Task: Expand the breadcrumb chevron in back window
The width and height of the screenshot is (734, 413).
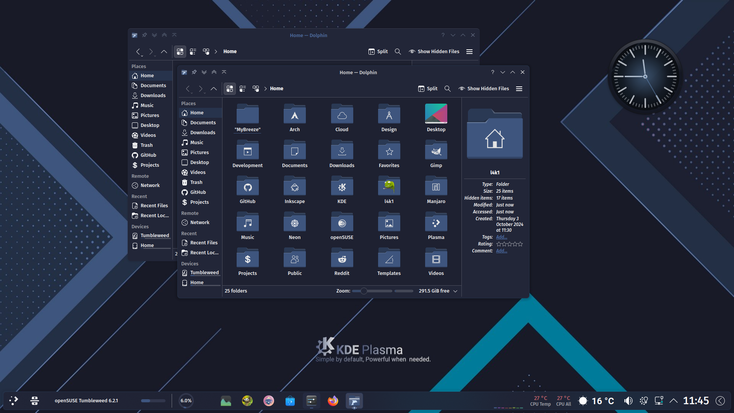Action: coord(216,52)
